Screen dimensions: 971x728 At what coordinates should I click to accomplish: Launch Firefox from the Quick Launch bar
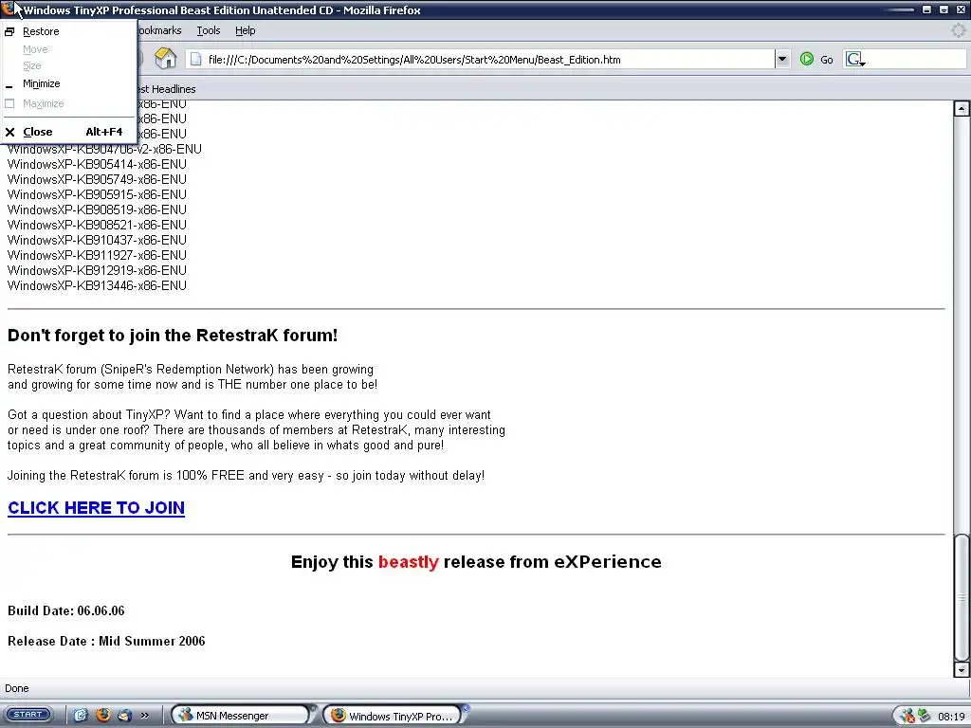(x=102, y=715)
